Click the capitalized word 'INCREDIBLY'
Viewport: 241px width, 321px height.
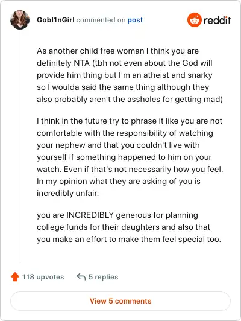(90, 215)
